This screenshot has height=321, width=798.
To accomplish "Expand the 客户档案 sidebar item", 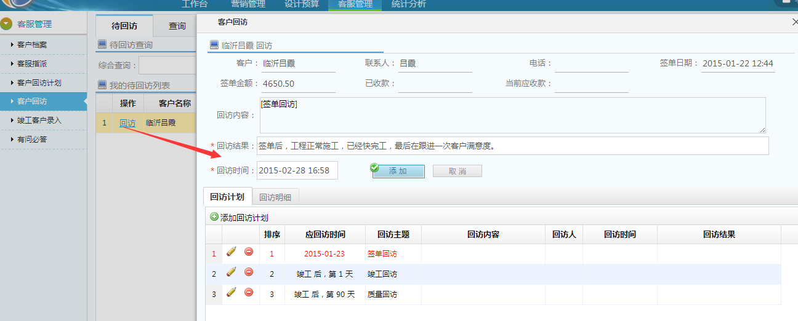I will click(32, 45).
